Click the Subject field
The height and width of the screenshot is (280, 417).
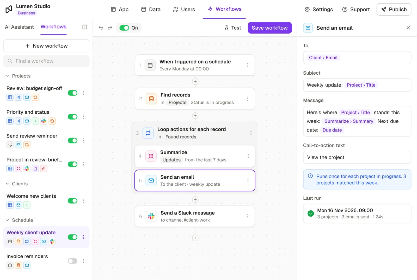[357, 85]
